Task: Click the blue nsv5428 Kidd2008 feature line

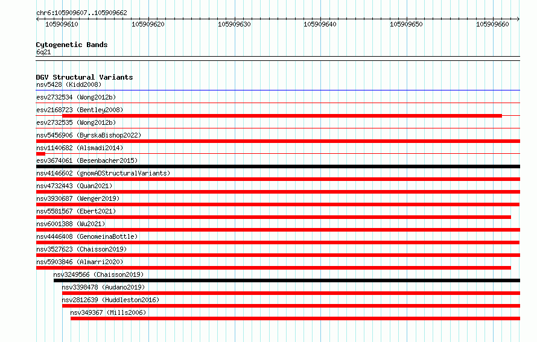Action: coord(278,90)
